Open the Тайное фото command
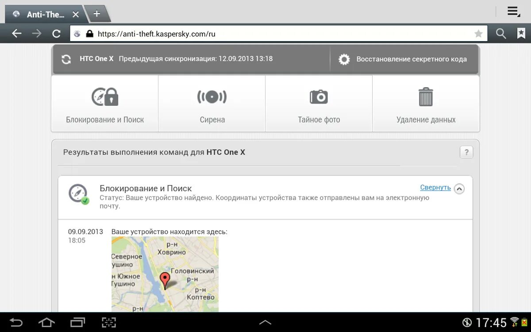 319,104
